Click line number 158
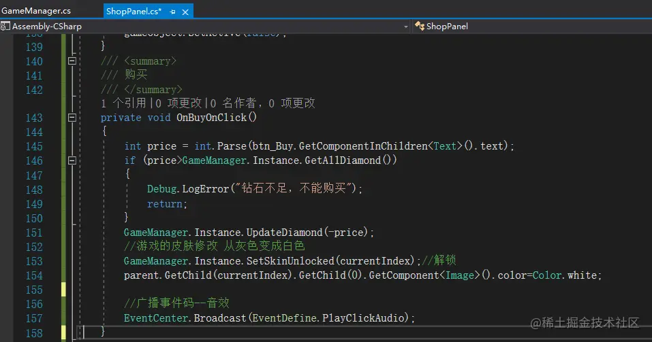The height and width of the screenshot is (342, 652). tap(34, 333)
